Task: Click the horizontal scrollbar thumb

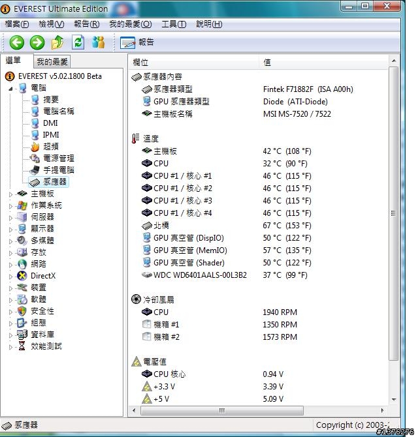Action: (x=222, y=410)
